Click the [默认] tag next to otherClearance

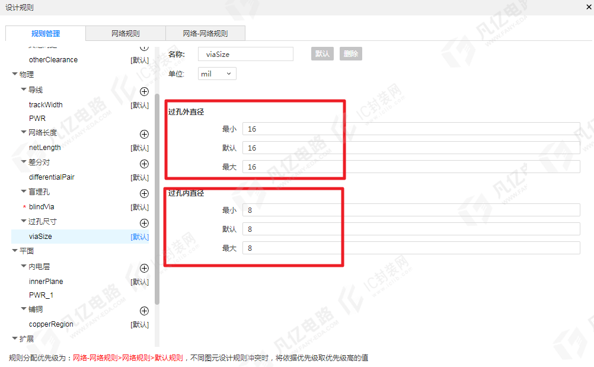(x=140, y=60)
